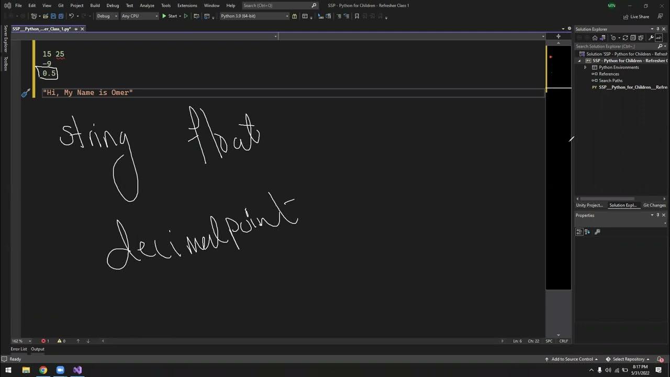
Task: Open Properties panel window options dropdown
Action: click(x=652, y=215)
